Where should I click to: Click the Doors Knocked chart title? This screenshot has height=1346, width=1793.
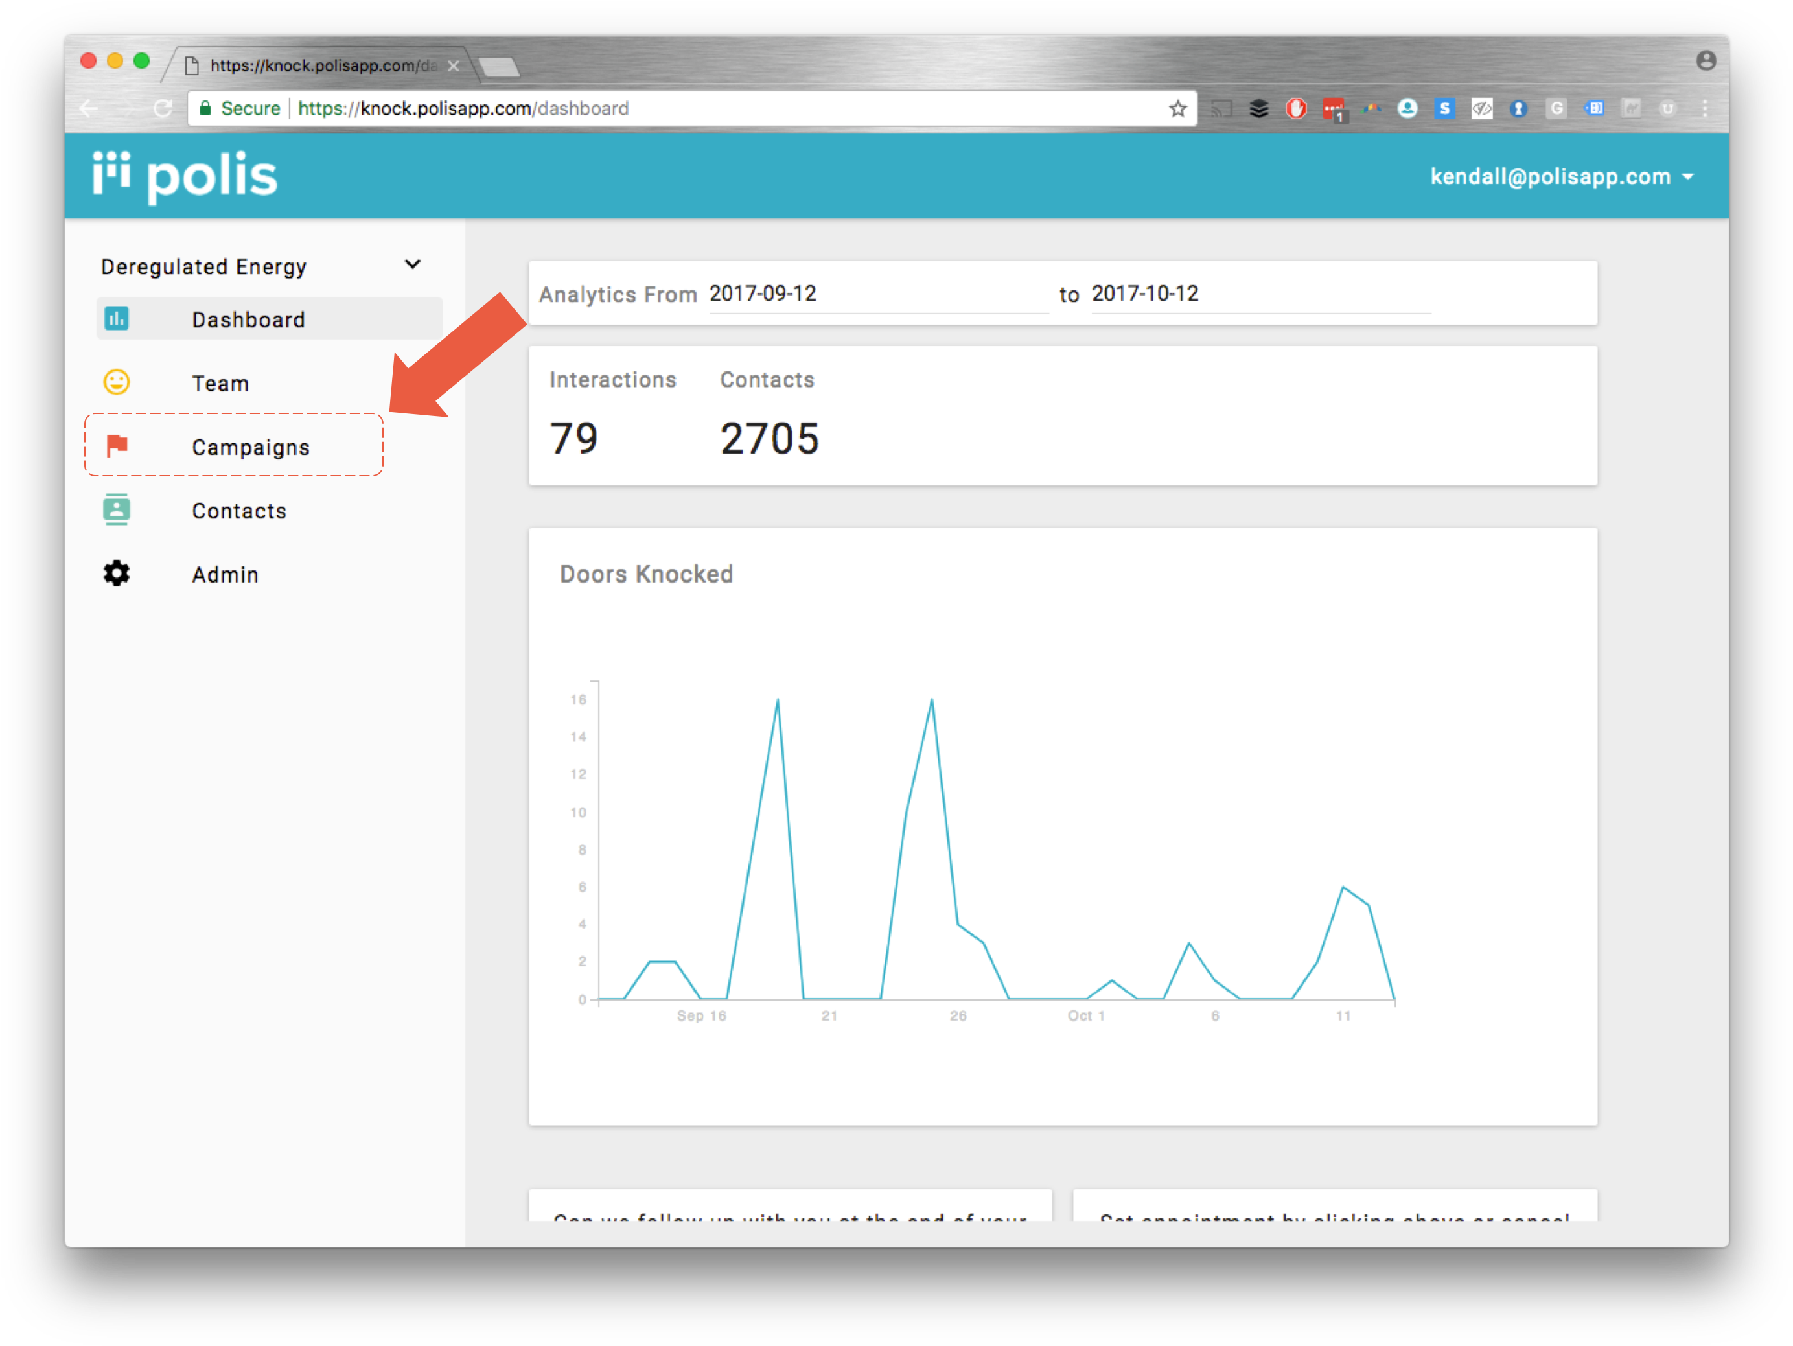click(647, 574)
